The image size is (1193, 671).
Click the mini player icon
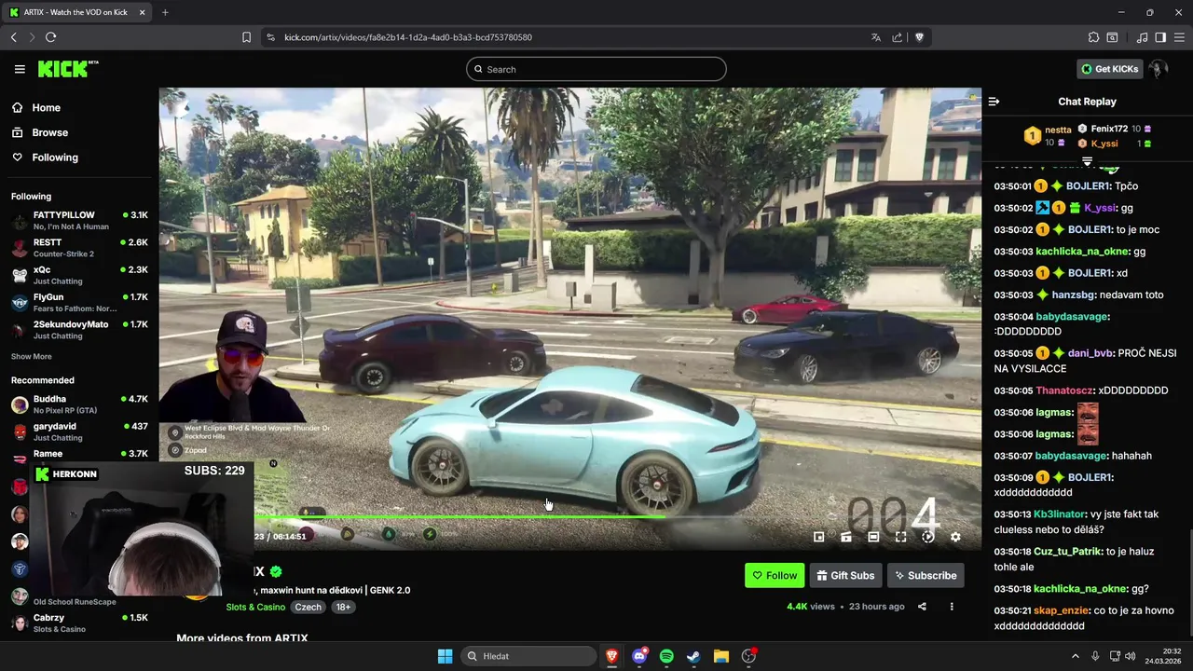818,537
